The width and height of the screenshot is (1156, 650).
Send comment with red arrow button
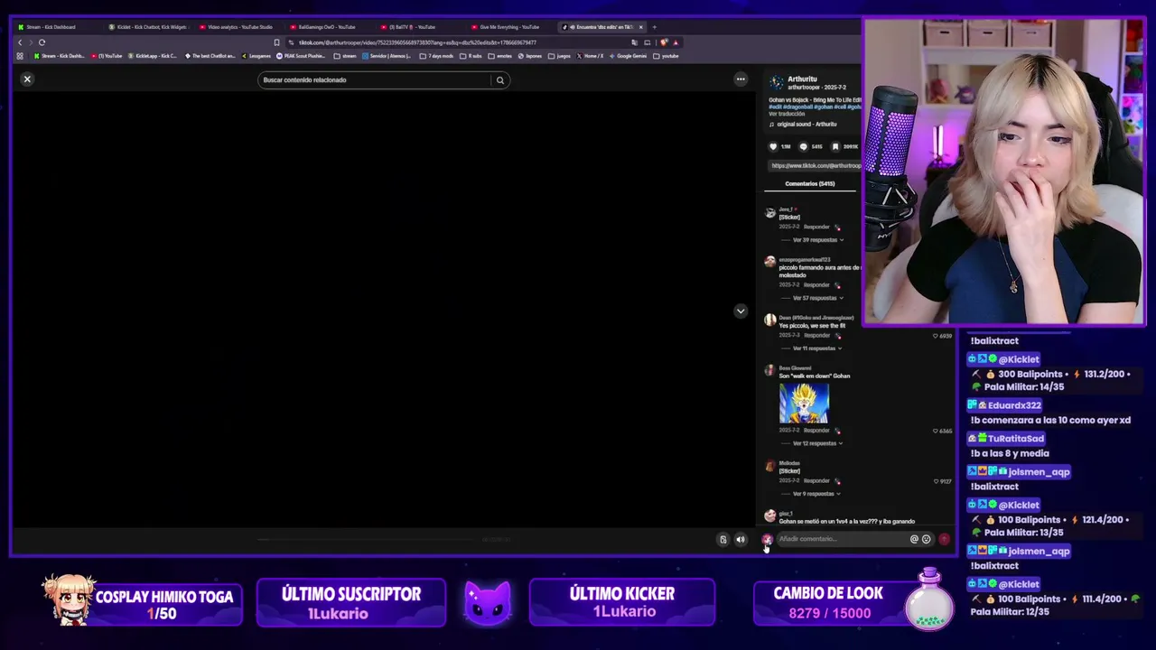(944, 539)
